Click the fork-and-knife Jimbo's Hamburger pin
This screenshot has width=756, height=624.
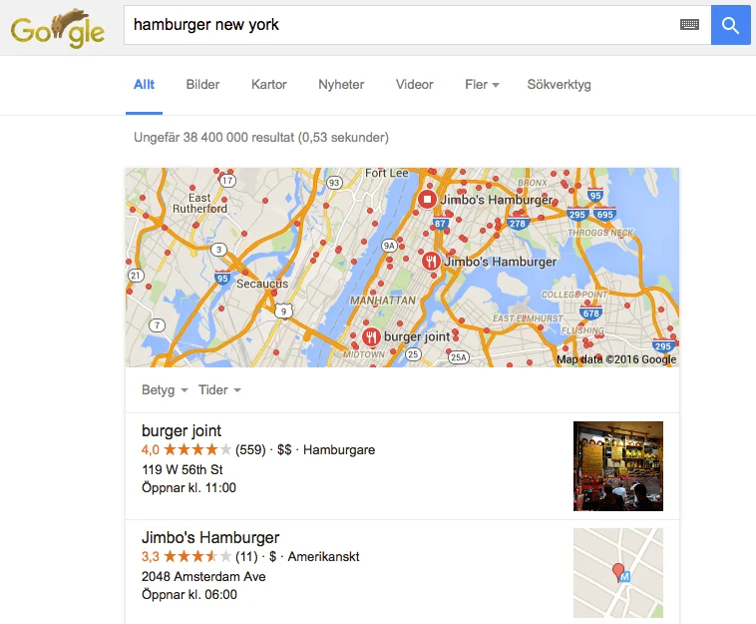(431, 262)
